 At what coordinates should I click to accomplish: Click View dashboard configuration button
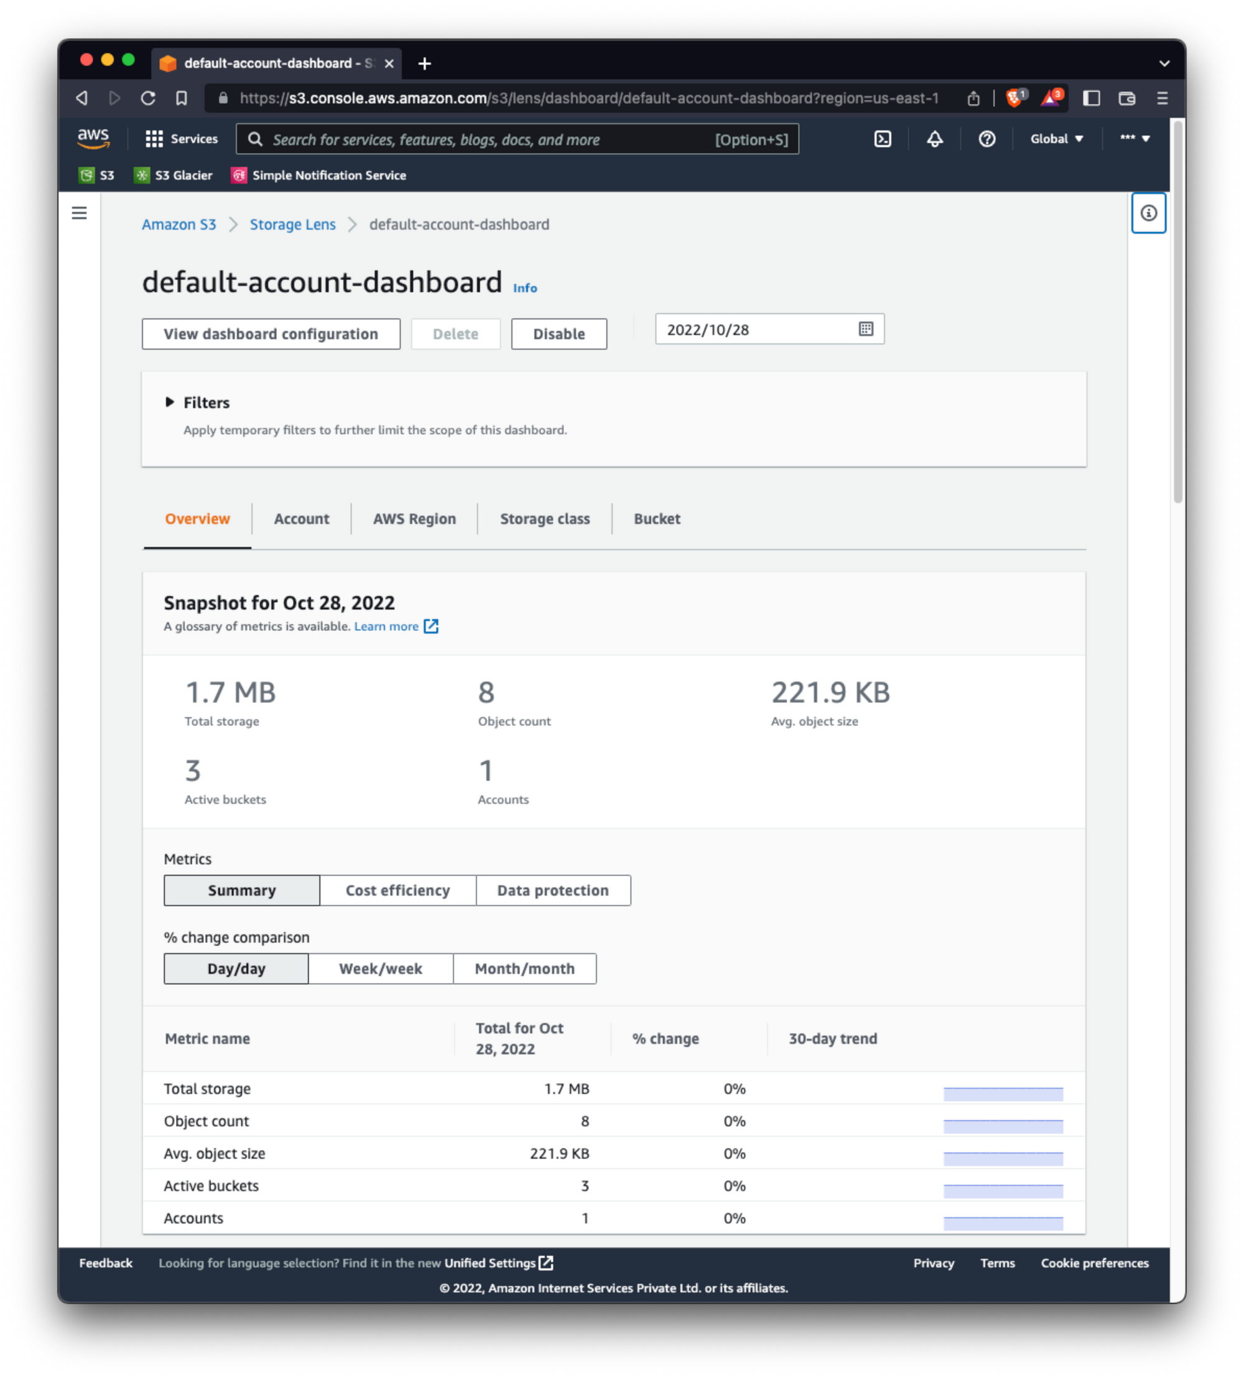click(x=271, y=333)
